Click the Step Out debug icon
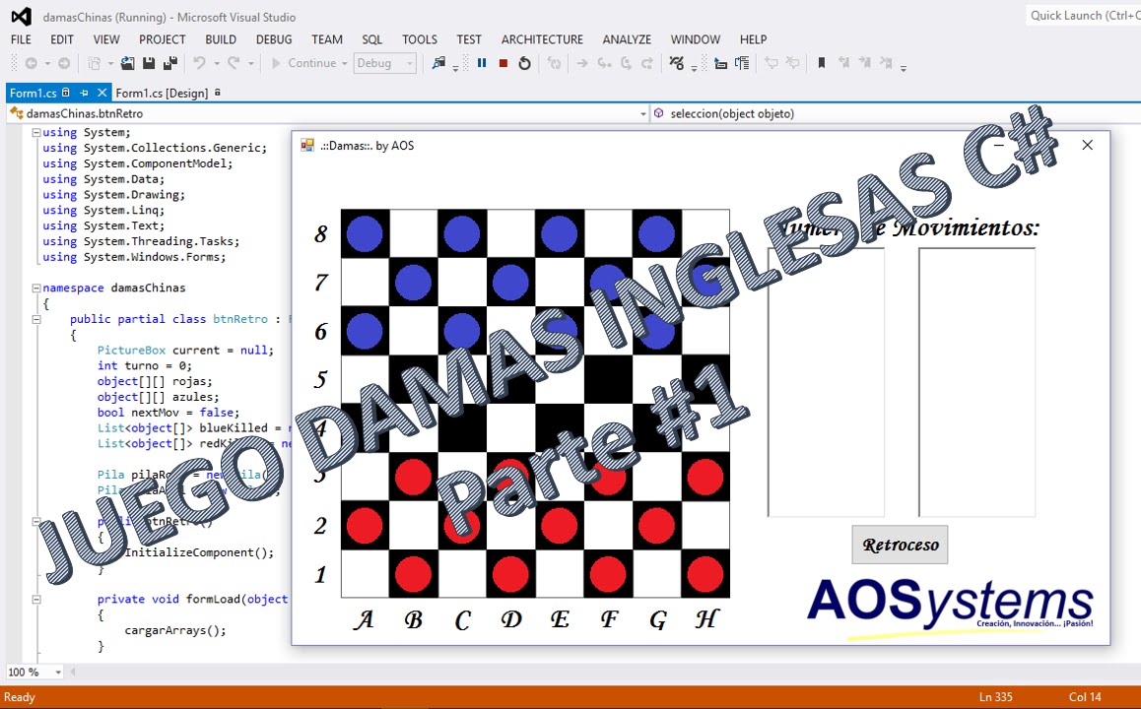 coord(647,63)
